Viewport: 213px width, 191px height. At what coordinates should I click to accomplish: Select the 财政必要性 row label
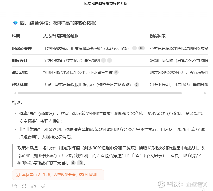(22, 48)
